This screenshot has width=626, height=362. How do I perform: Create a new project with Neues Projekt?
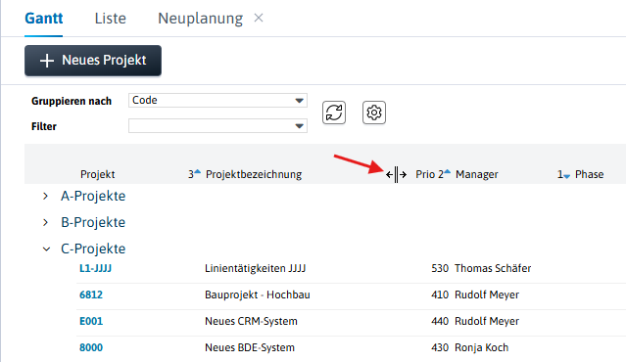93,61
